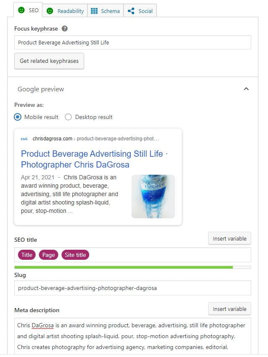
Task: Click the site favicon in Google preview
Action: coord(25,139)
